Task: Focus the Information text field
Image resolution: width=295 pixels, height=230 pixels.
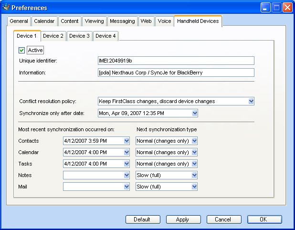Action: coord(175,73)
